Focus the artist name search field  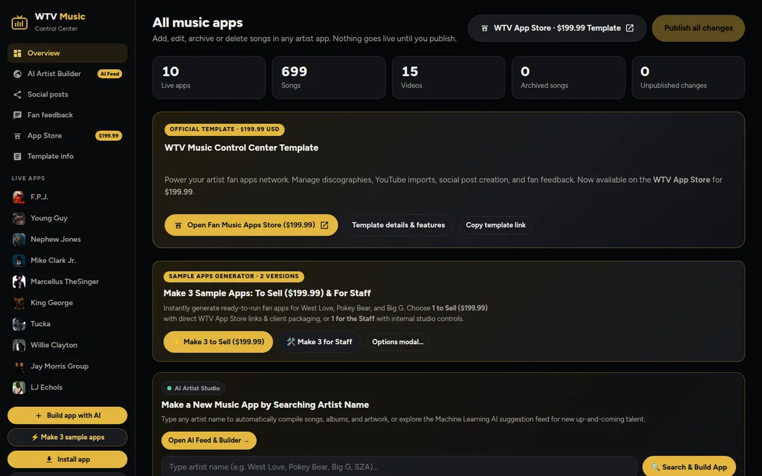coord(399,467)
